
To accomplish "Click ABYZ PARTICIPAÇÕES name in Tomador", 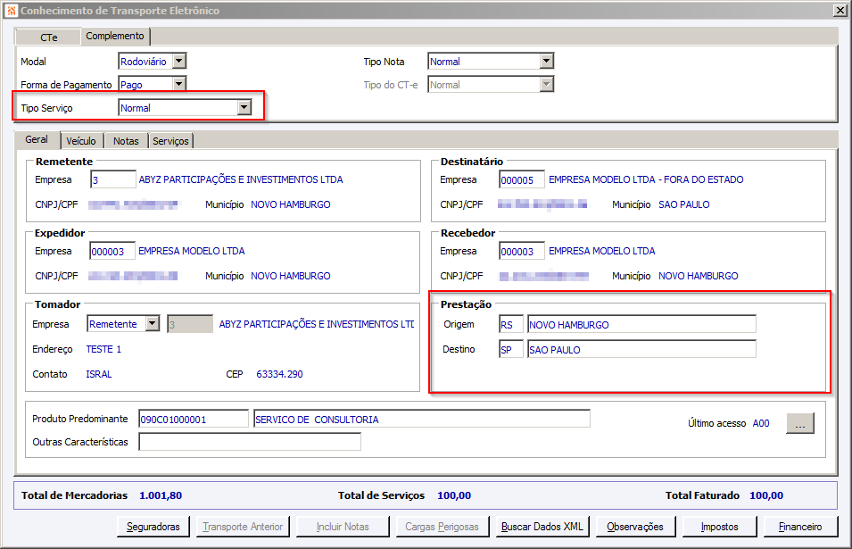I will 316,324.
